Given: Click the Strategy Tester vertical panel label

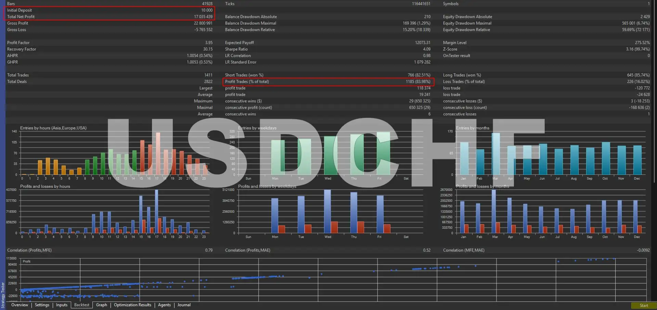Looking at the screenshot, I should pyautogui.click(x=3, y=295).
